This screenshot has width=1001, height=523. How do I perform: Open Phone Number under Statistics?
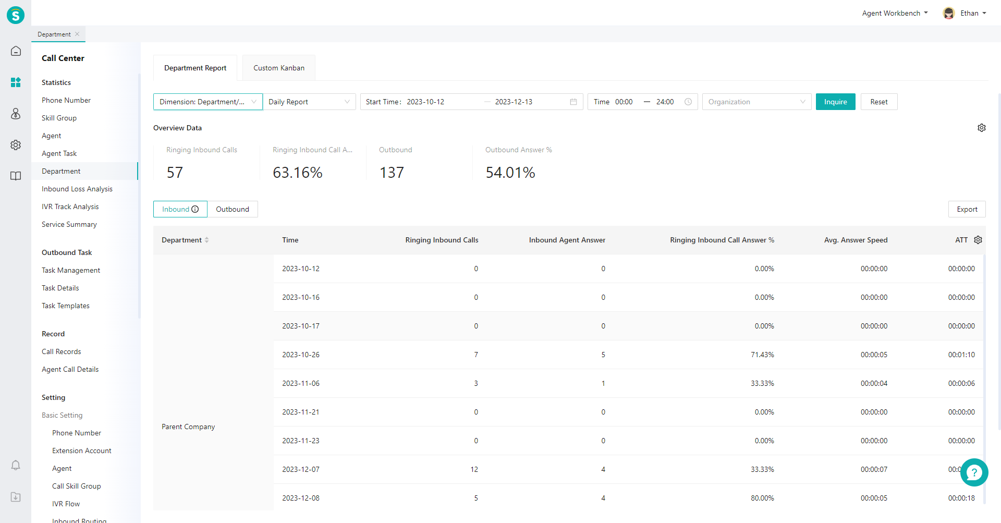tap(66, 100)
